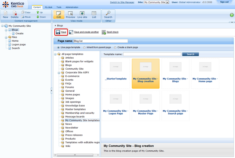Click the Copy document icon
Image resolution: width=235 pixels, height=158 pixels.
[x=23, y=12]
